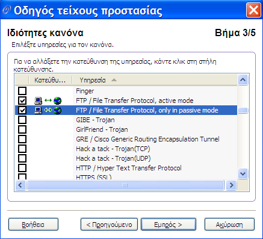Check HTTP Hyper Text Transfer Protocol checkbox
Image resolution: width=263 pixels, height=239 pixels.
click(22, 168)
